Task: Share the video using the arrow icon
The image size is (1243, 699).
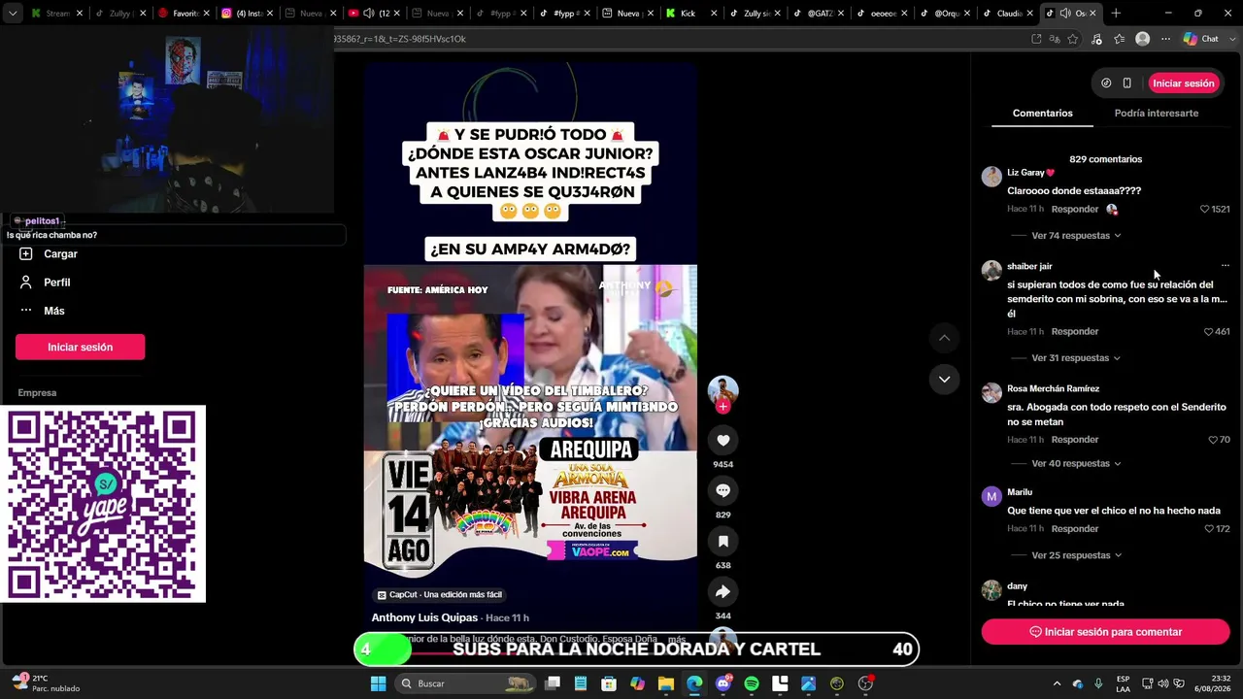Action: point(722,591)
